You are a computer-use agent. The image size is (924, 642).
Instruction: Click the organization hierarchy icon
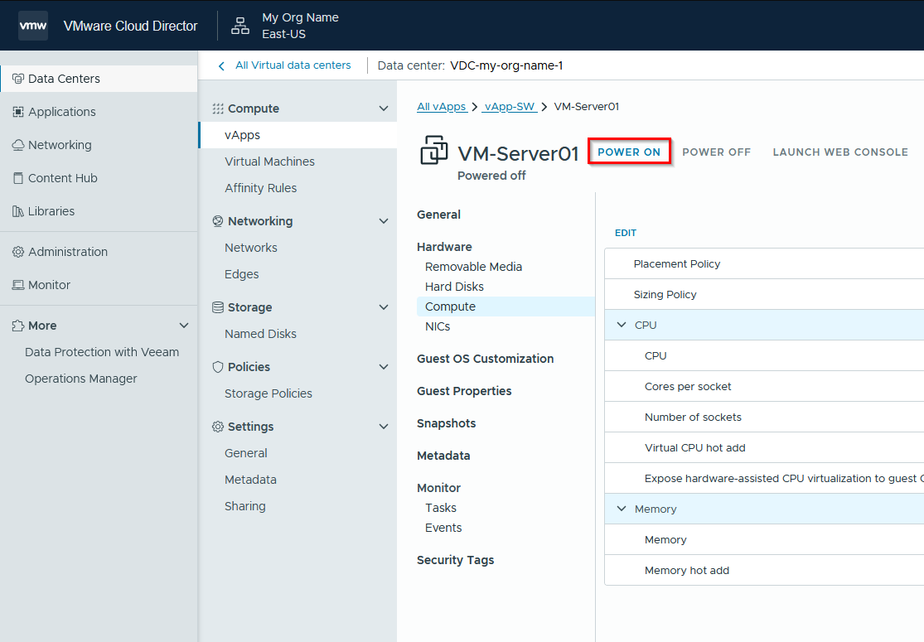[x=239, y=26]
